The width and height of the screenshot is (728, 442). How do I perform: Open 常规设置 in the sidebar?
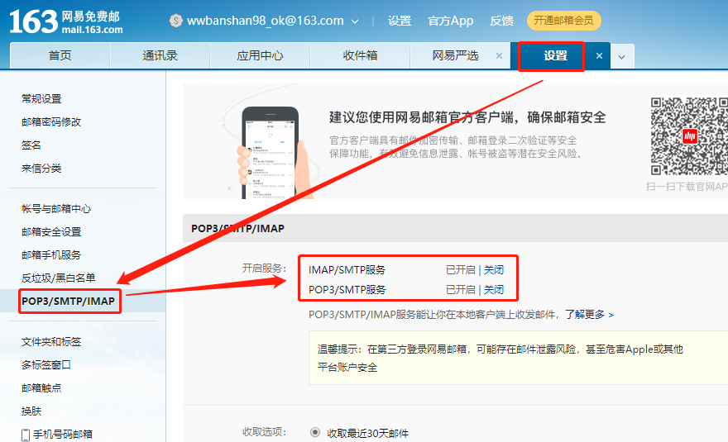(x=41, y=99)
